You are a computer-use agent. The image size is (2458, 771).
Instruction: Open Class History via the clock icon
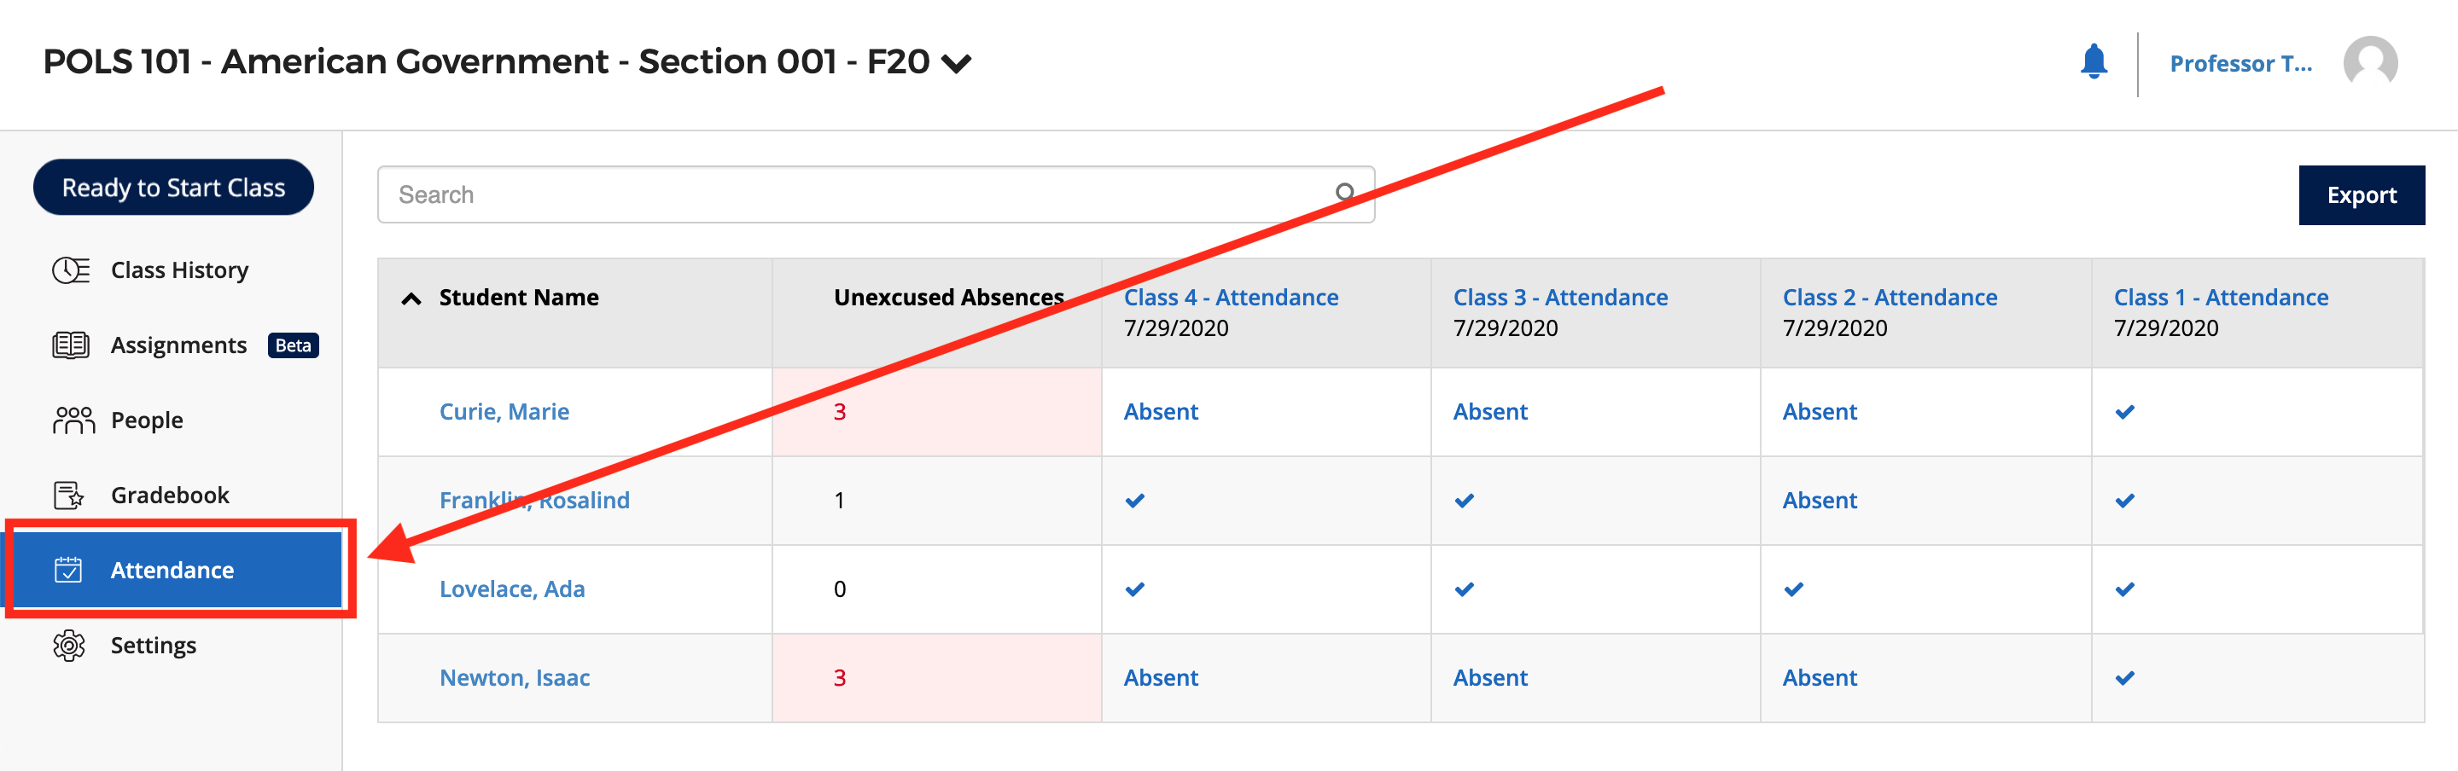[68, 270]
